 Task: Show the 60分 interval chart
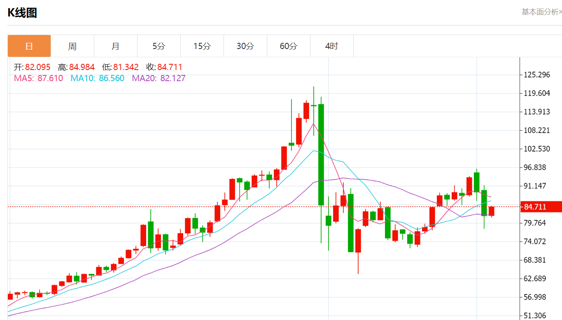289,46
